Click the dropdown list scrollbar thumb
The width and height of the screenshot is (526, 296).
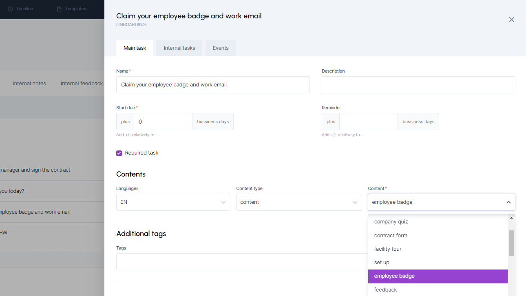pos(511,243)
